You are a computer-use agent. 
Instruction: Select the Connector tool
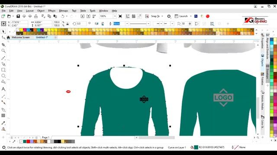(x=3, y=102)
